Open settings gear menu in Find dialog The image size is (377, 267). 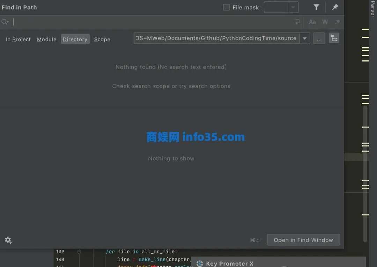pos(8,240)
